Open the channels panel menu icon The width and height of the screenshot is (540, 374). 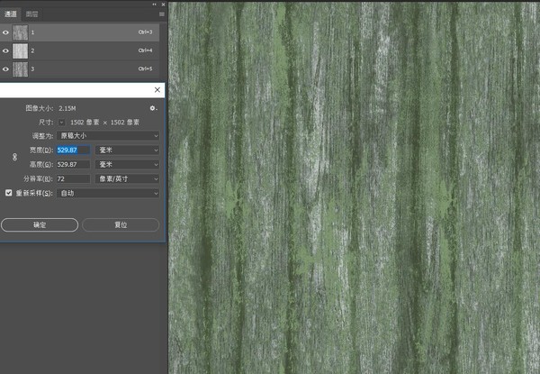click(x=161, y=14)
